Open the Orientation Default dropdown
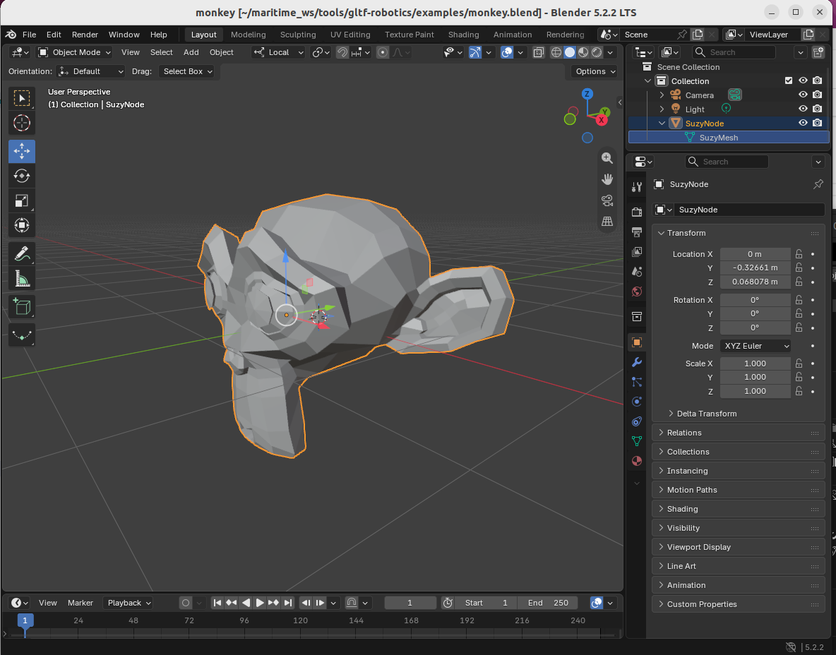 tap(90, 71)
